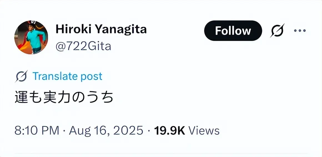Click the Translate post link
The height and width of the screenshot is (157, 322).
click(67, 76)
